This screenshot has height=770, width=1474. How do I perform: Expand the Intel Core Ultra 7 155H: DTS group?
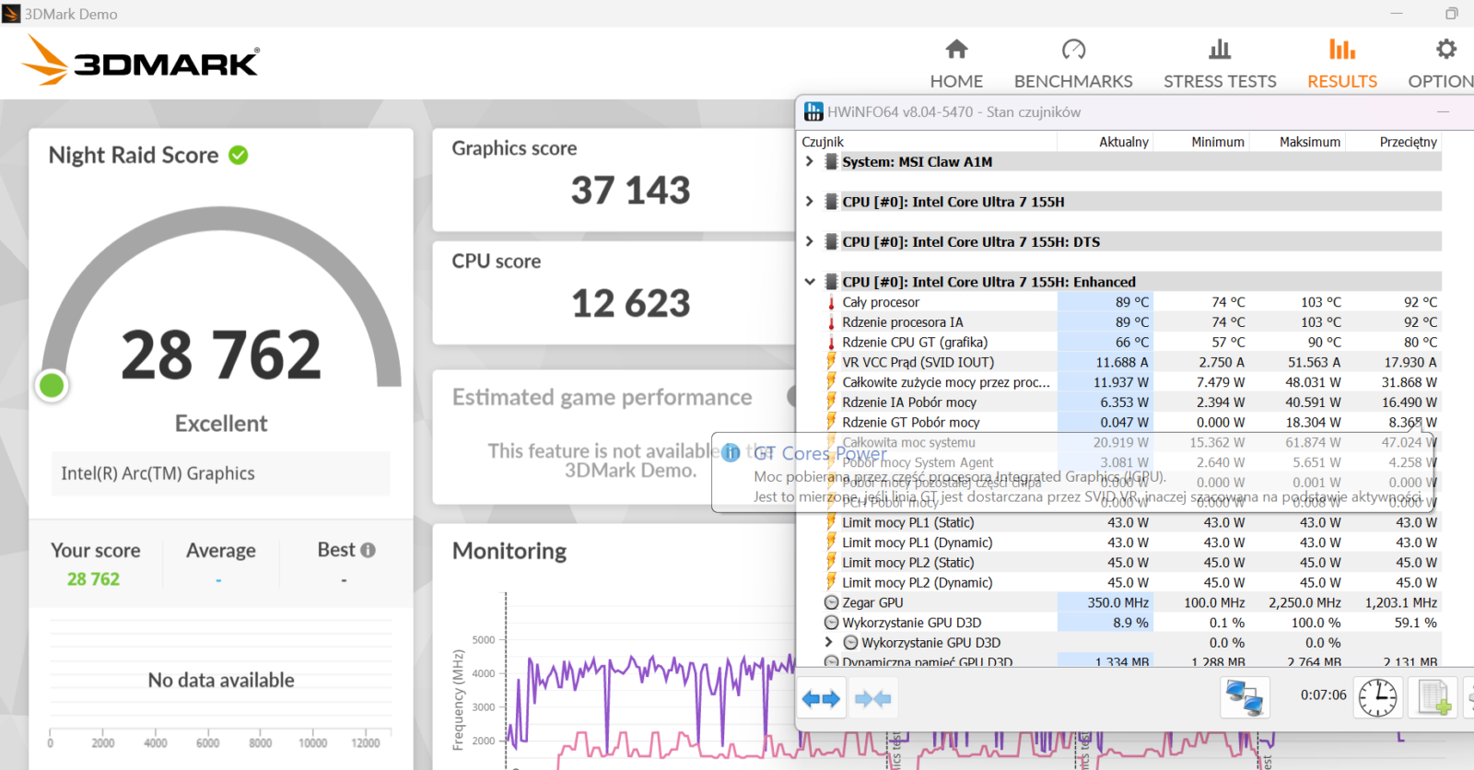tap(809, 241)
